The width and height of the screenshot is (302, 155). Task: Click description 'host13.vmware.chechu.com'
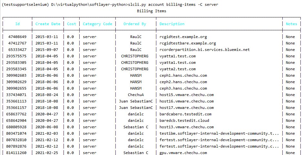pyautogui.click(x=187, y=127)
